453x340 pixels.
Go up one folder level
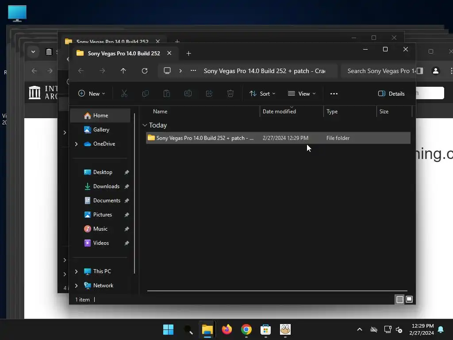(x=123, y=71)
